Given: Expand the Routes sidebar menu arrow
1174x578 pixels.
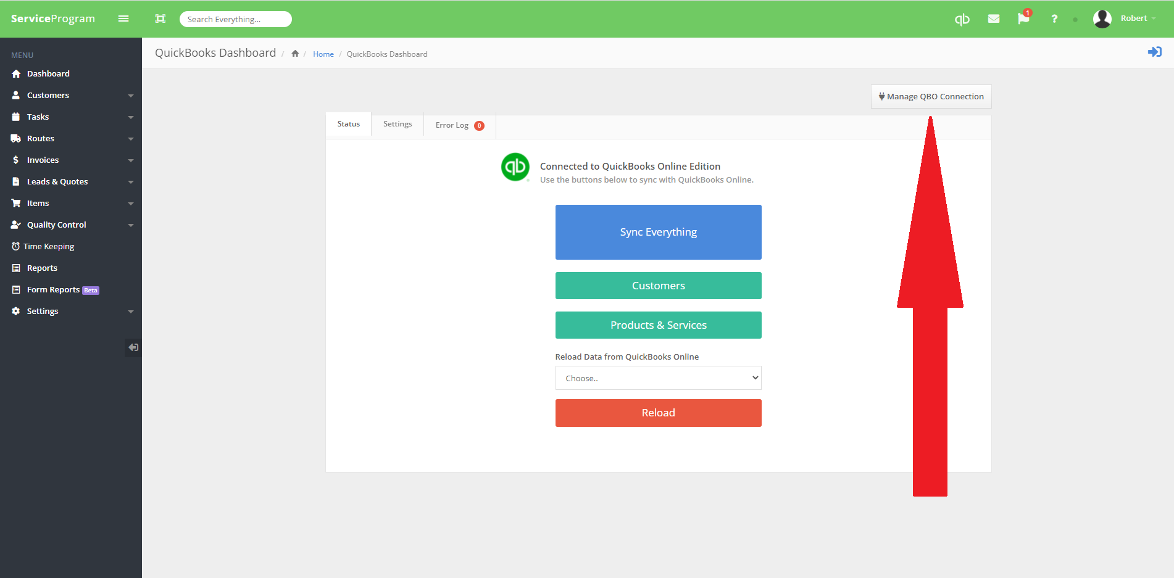Looking at the screenshot, I should pos(131,139).
